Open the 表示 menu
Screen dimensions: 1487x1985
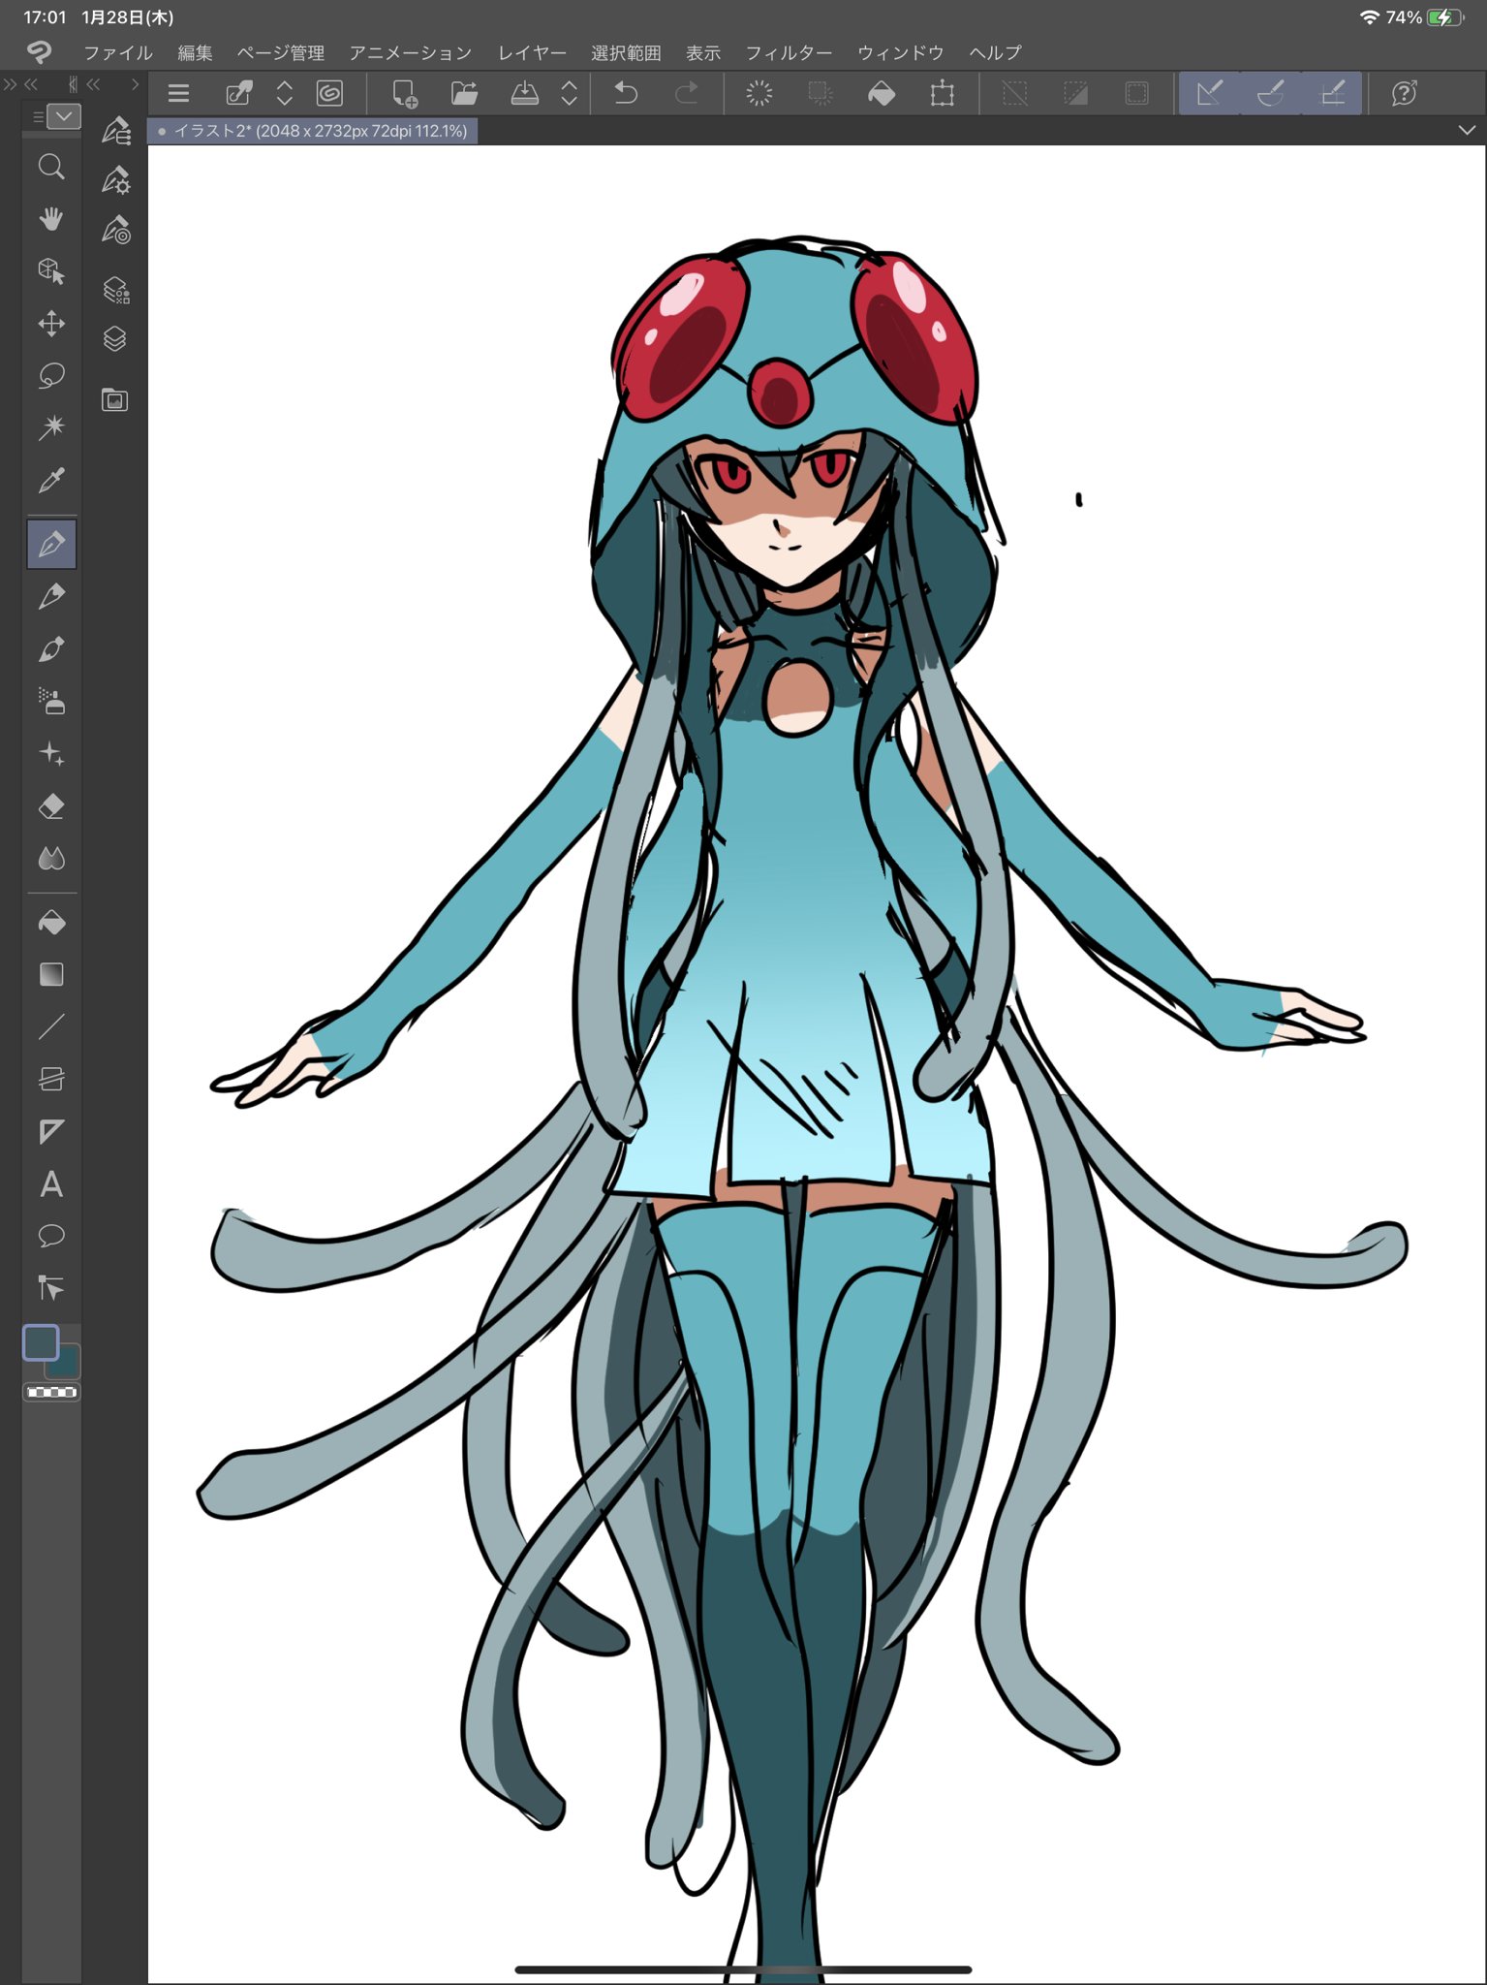coord(703,52)
